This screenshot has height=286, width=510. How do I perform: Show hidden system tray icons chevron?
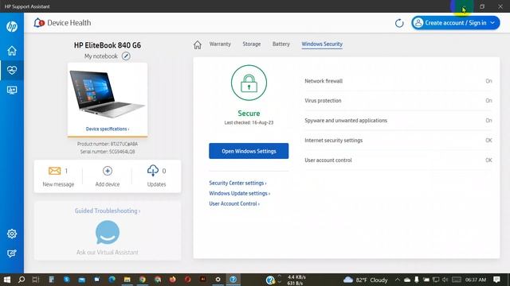(398, 280)
